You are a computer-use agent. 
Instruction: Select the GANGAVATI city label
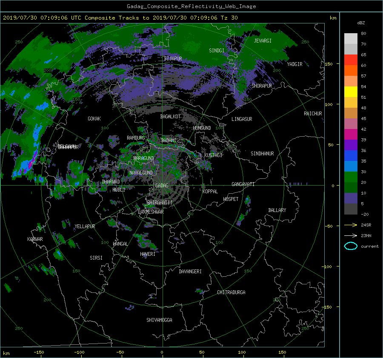243,184
